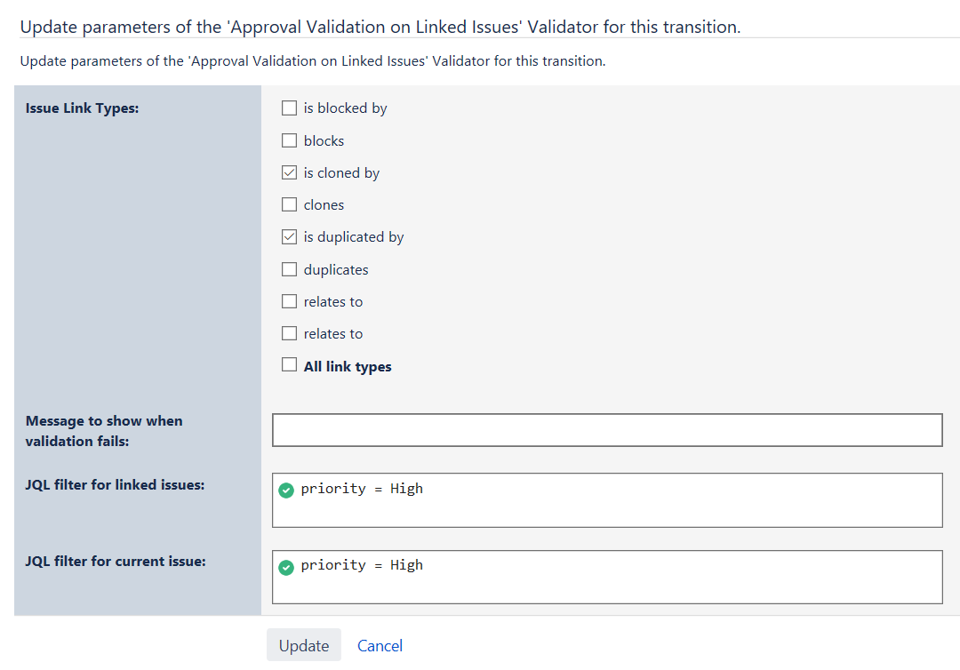Enable the 'All link types' checkbox
Screen dimensions: 960x670
(289, 365)
